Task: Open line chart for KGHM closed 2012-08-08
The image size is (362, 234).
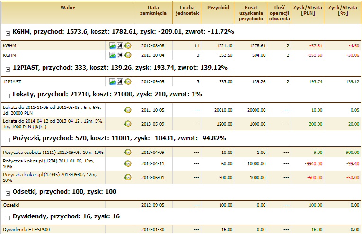Action: [x=113, y=46]
